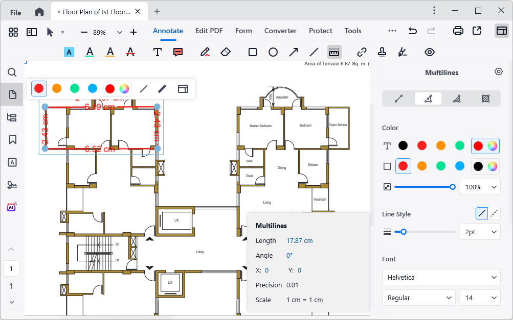Select the Eraser tool

click(226, 52)
